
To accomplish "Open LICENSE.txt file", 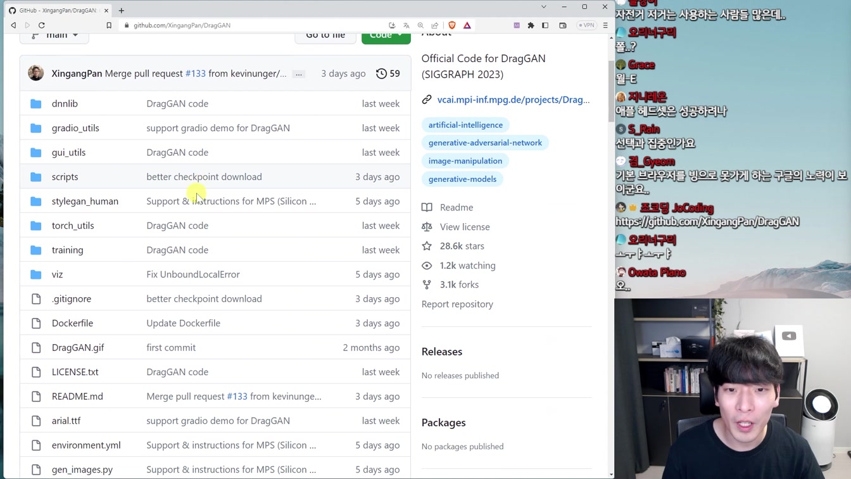I will pos(75,372).
